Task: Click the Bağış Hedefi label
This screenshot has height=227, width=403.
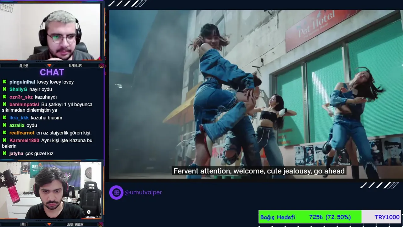Action: click(x=278, y=217)
